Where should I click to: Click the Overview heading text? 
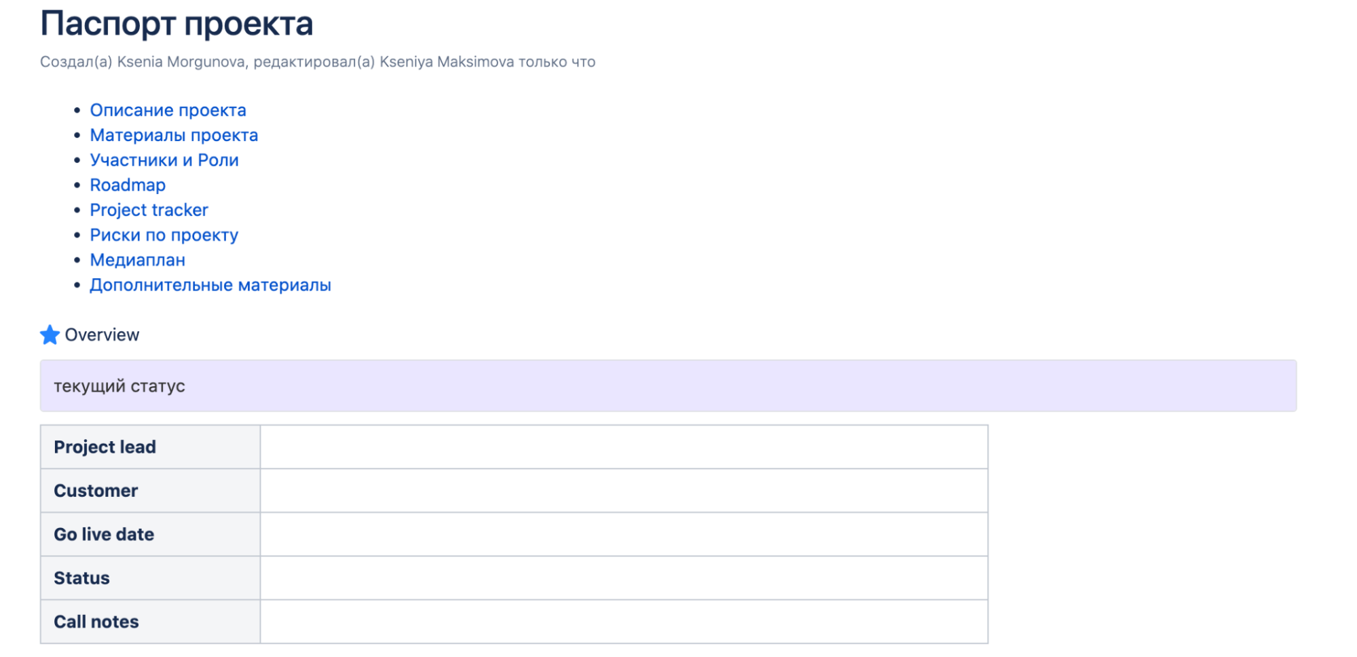(102, 335)
